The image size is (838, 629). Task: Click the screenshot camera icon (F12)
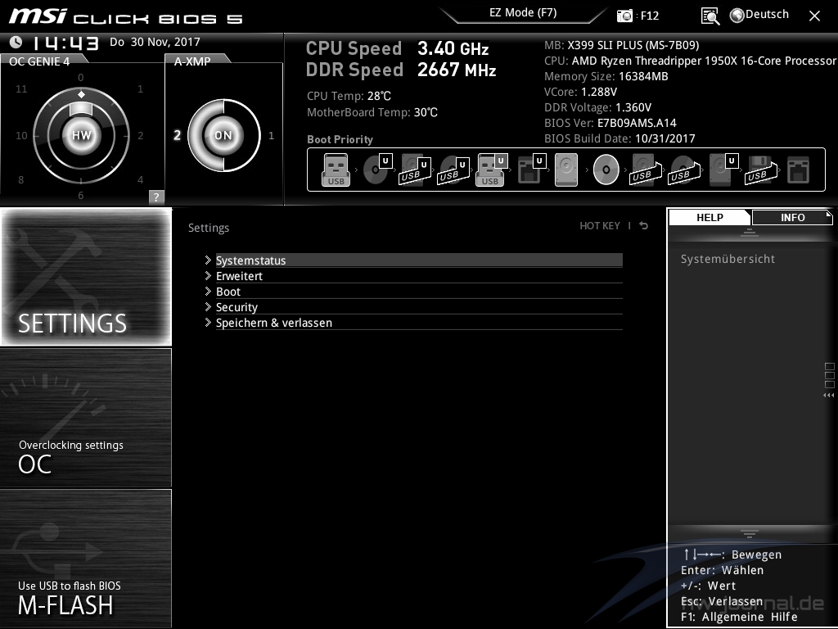pyautogui.click(x=624, y=16)
